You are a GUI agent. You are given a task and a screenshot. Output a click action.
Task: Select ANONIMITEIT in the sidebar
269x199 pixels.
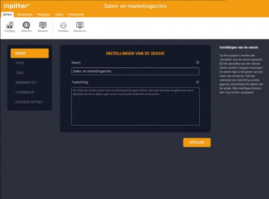pyautogui.click(x=26, y=83)
